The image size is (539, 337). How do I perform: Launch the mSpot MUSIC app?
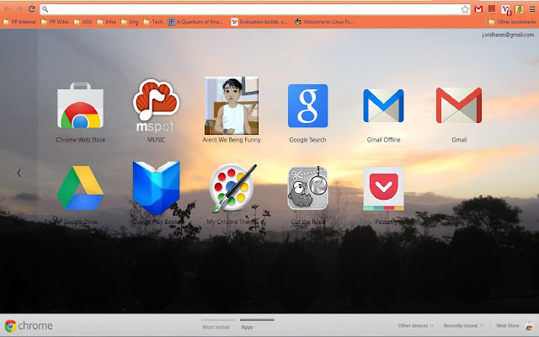pyautogui.click(x=156, y=106)
